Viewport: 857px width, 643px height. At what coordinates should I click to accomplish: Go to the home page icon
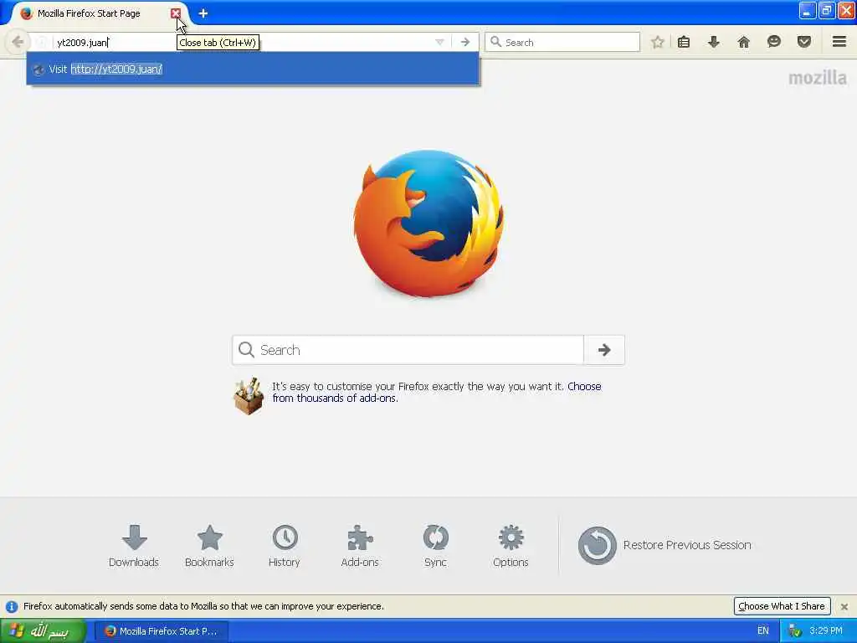(743, 42)
